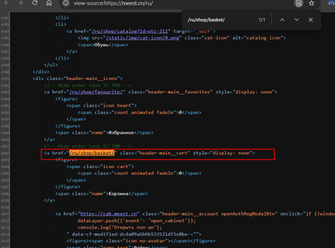Open the /ru/shop/catalog?id=otc-212 link
The height and width of the screenshot is (248, 335).
(129, 31)
